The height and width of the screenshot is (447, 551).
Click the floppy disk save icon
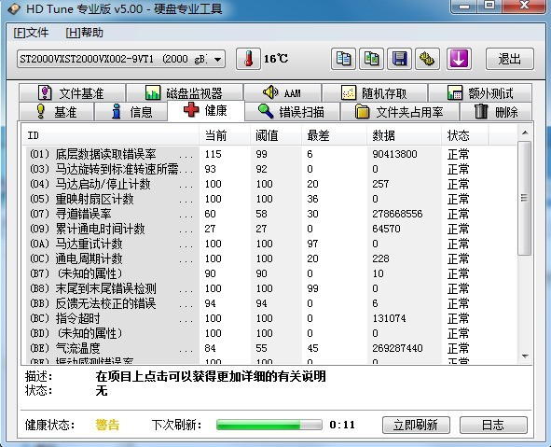(x=400, y=59)
